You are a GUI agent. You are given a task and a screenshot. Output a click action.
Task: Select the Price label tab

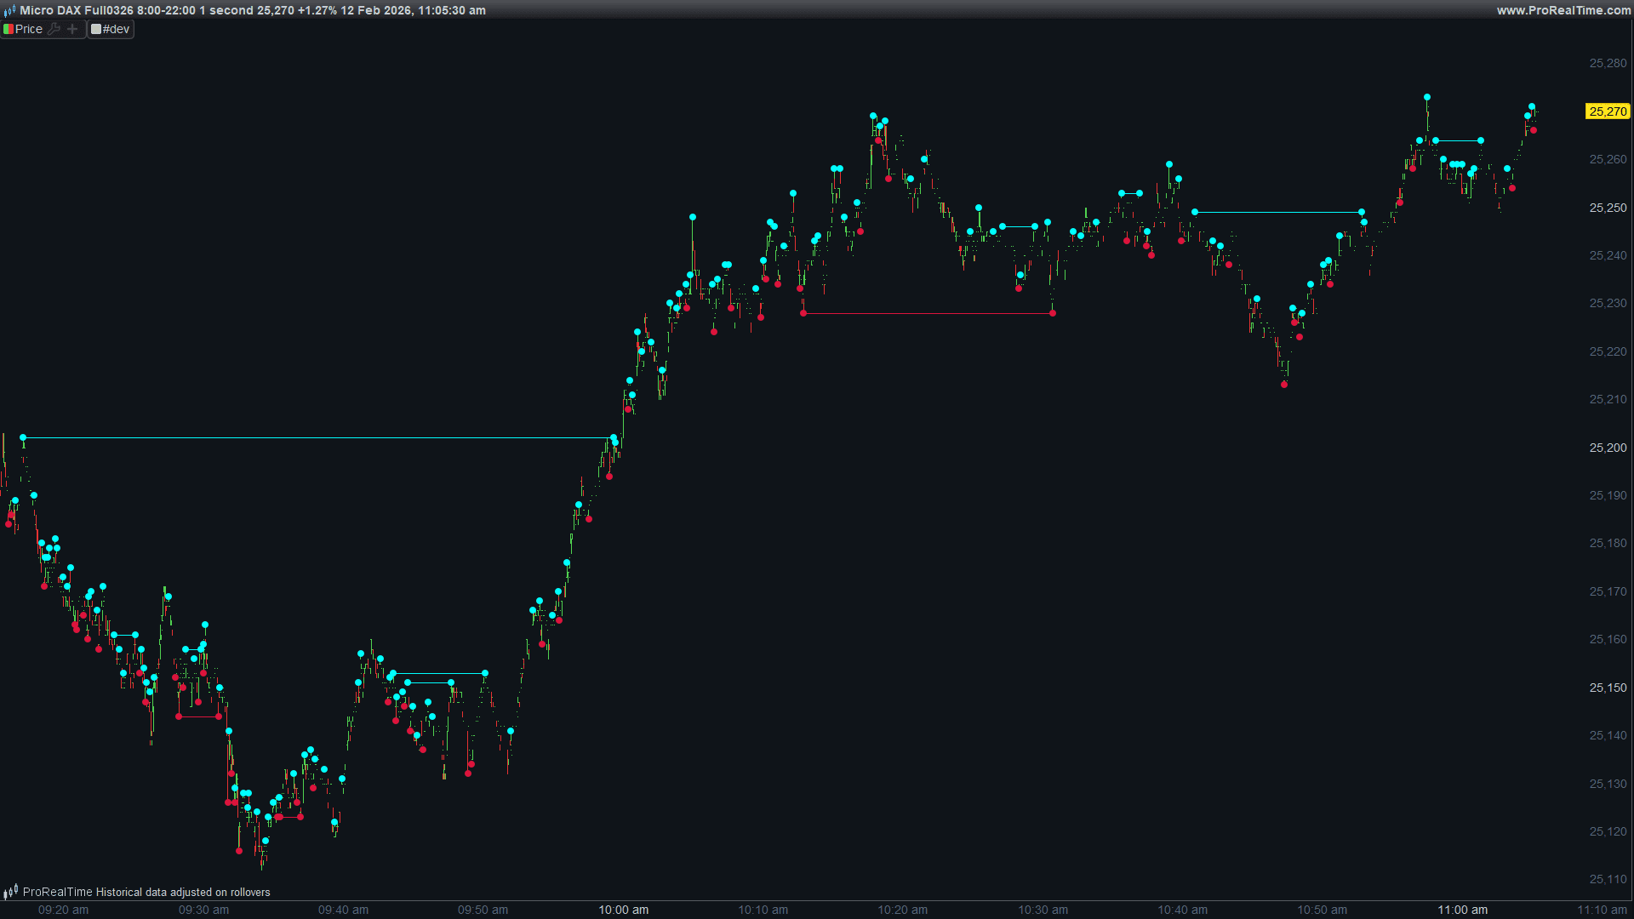(x=29, y=29)
